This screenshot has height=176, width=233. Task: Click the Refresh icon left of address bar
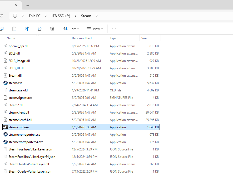point(2,16)
